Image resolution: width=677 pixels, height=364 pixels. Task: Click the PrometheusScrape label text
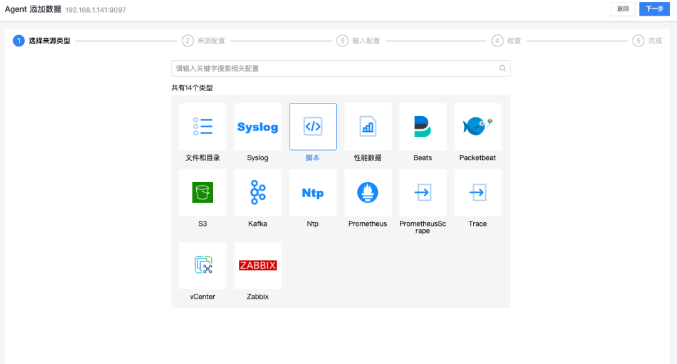[422, 227]
